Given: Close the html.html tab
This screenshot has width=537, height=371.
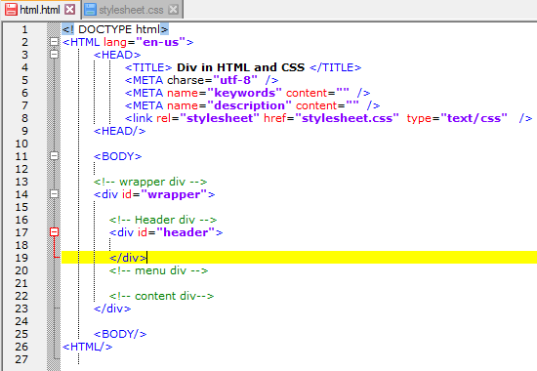Looking at the screenshot, I should click(70, 9).
